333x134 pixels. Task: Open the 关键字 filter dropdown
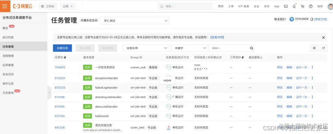coord(189,48)
